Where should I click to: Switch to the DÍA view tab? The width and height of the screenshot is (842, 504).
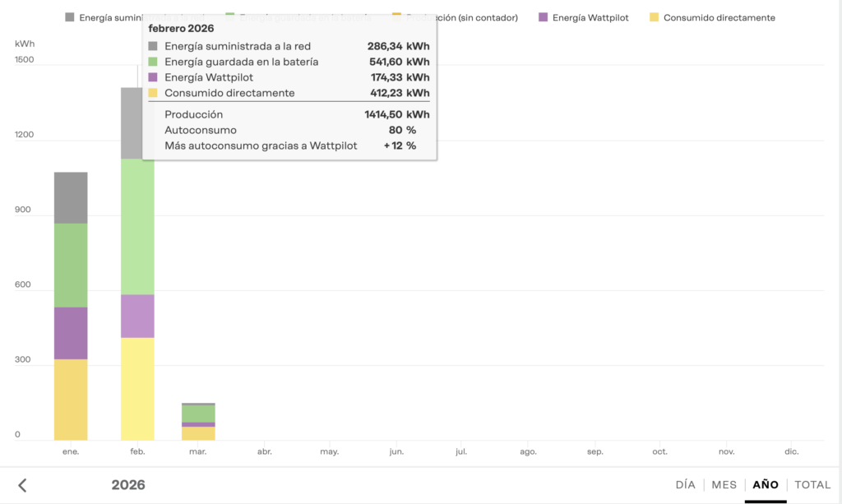tap(685, 485)
